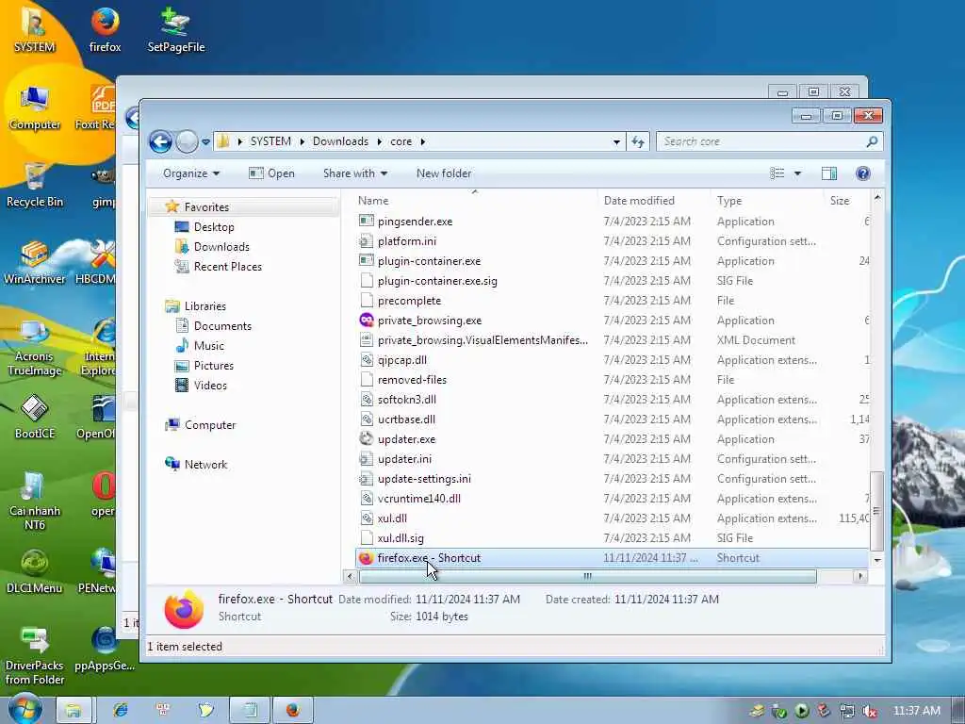Select plugin-container.exe file icon
Viewport: 965px width, 724px height.
367,261
